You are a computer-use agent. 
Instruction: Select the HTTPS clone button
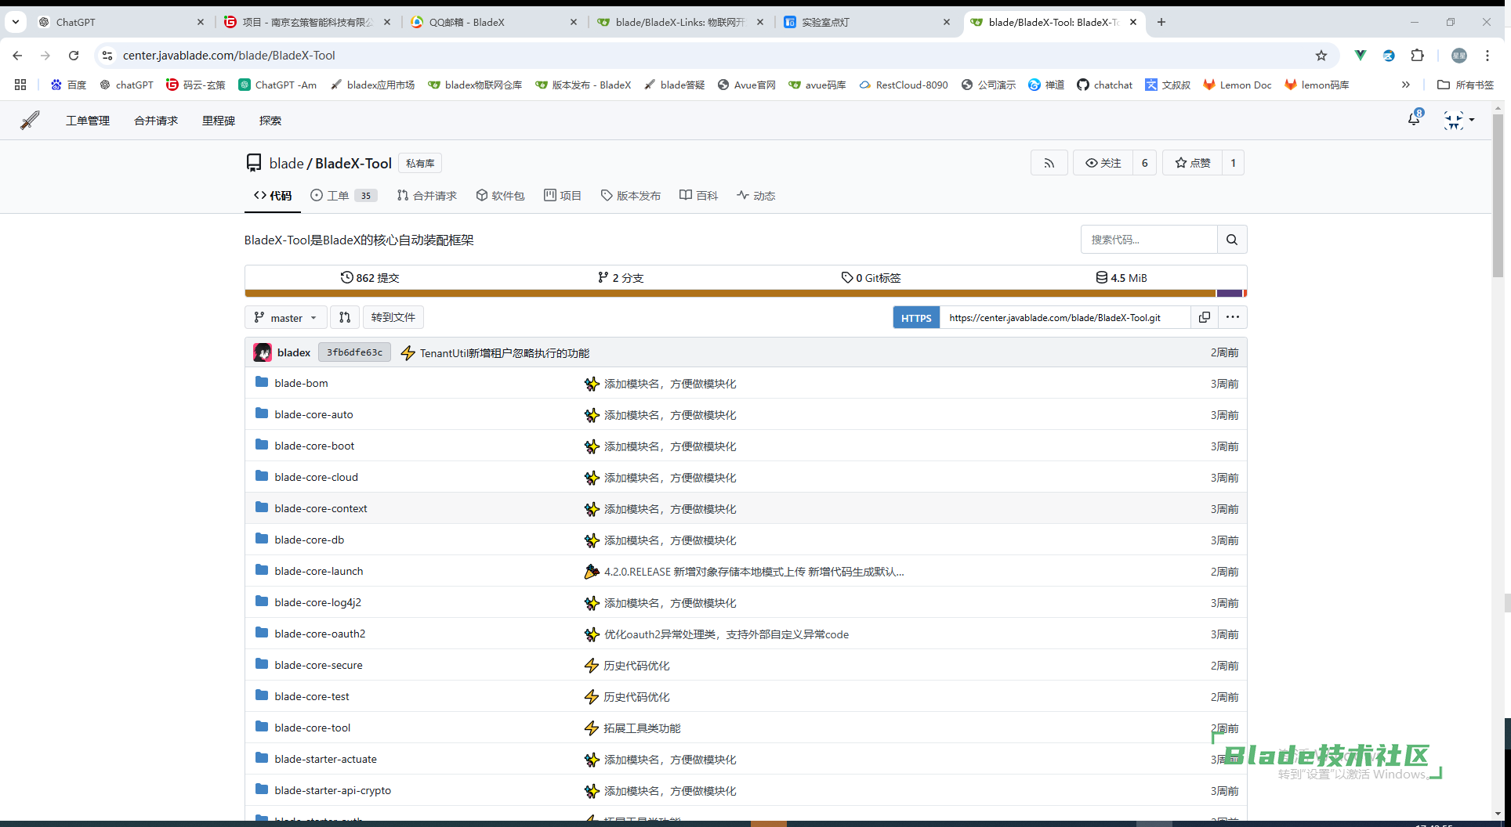916,318
